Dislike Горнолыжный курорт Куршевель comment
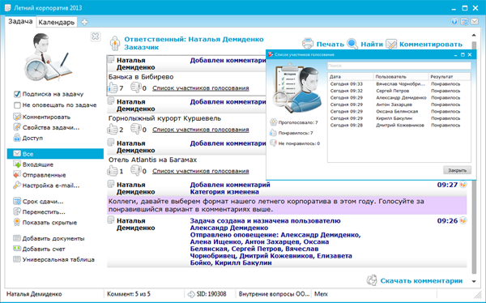The image size is (486, 303). [136, 129]
